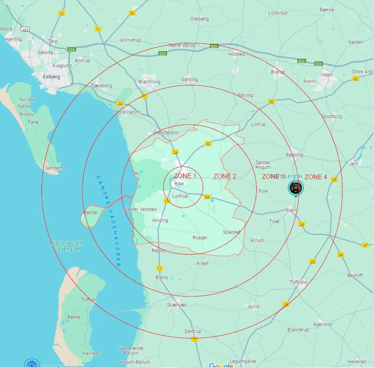374x368 pixels.
Task: Click route 24 shield near Store Darum
Action: (x=120, y=104)
